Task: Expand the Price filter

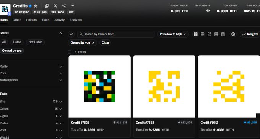Action: 31,73
